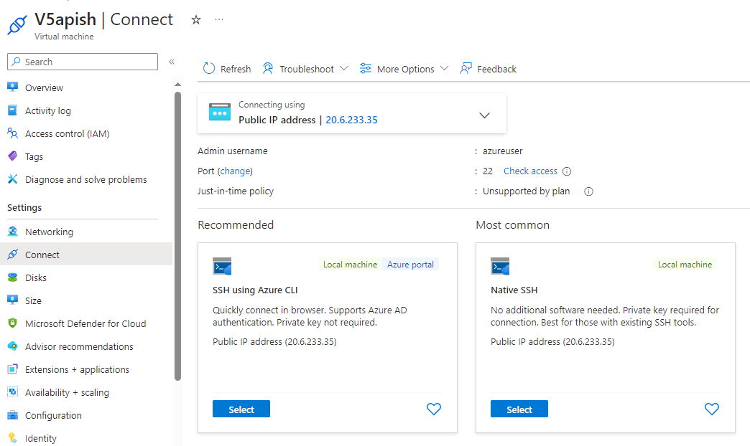Click the Identity key icon

[x=12, y=438]
